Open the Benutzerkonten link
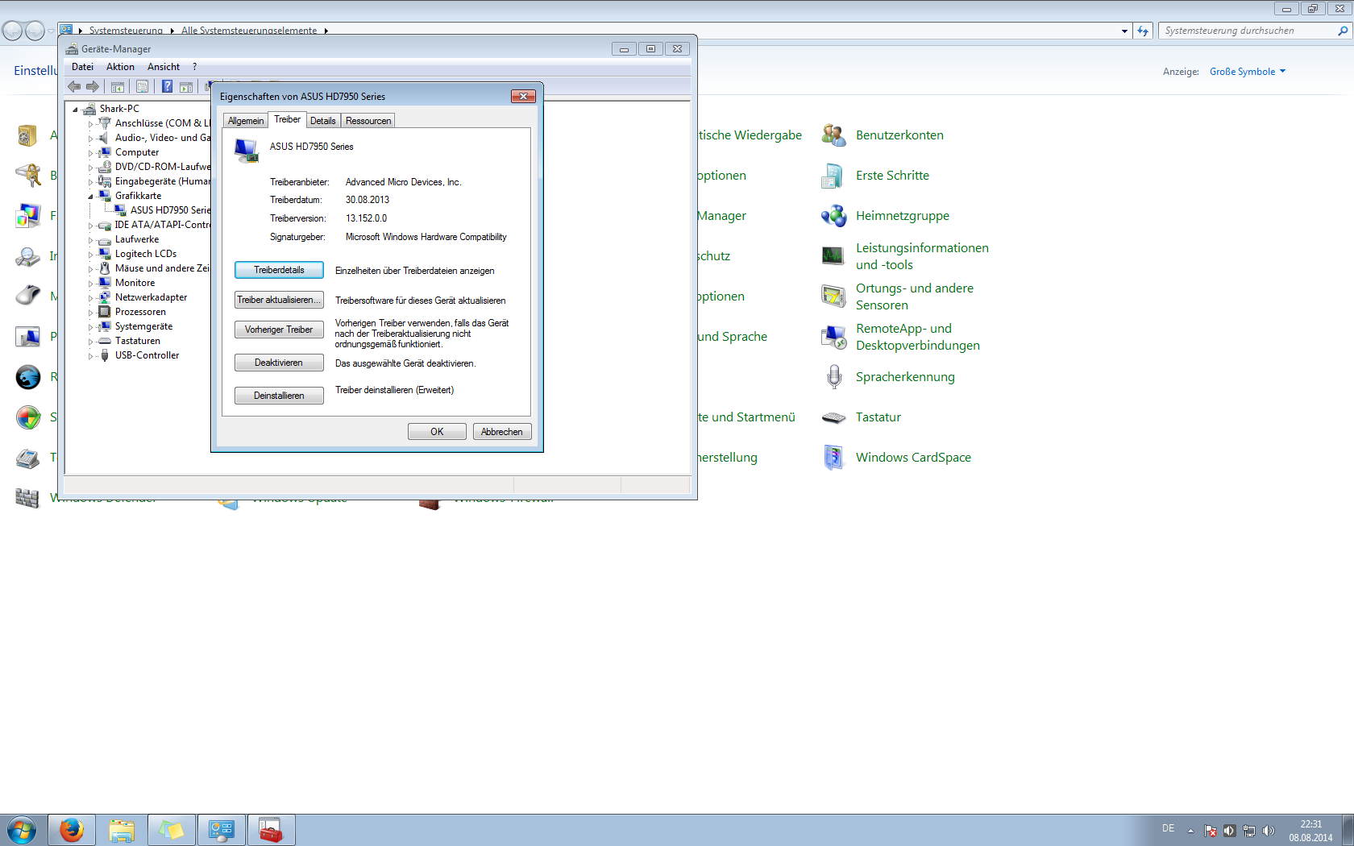 point(899,135)
